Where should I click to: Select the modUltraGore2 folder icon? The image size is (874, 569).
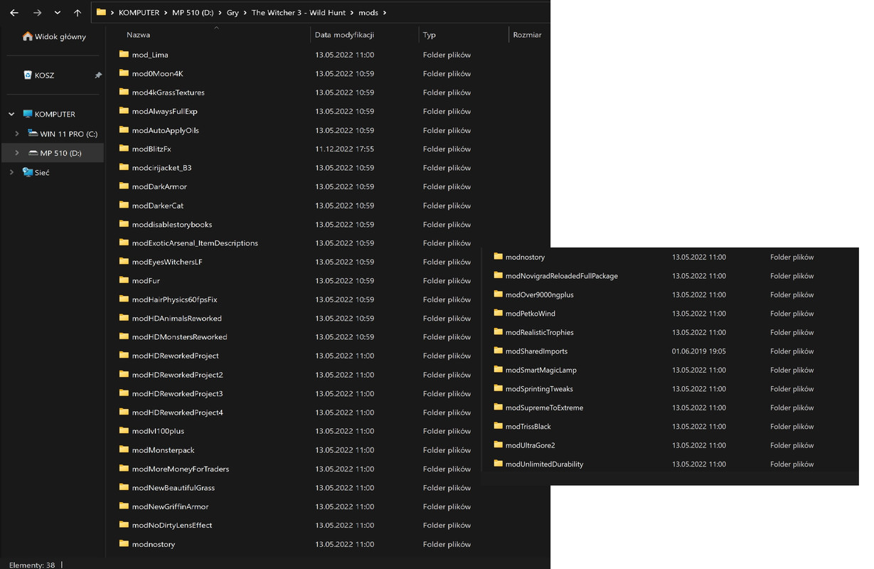498,445
